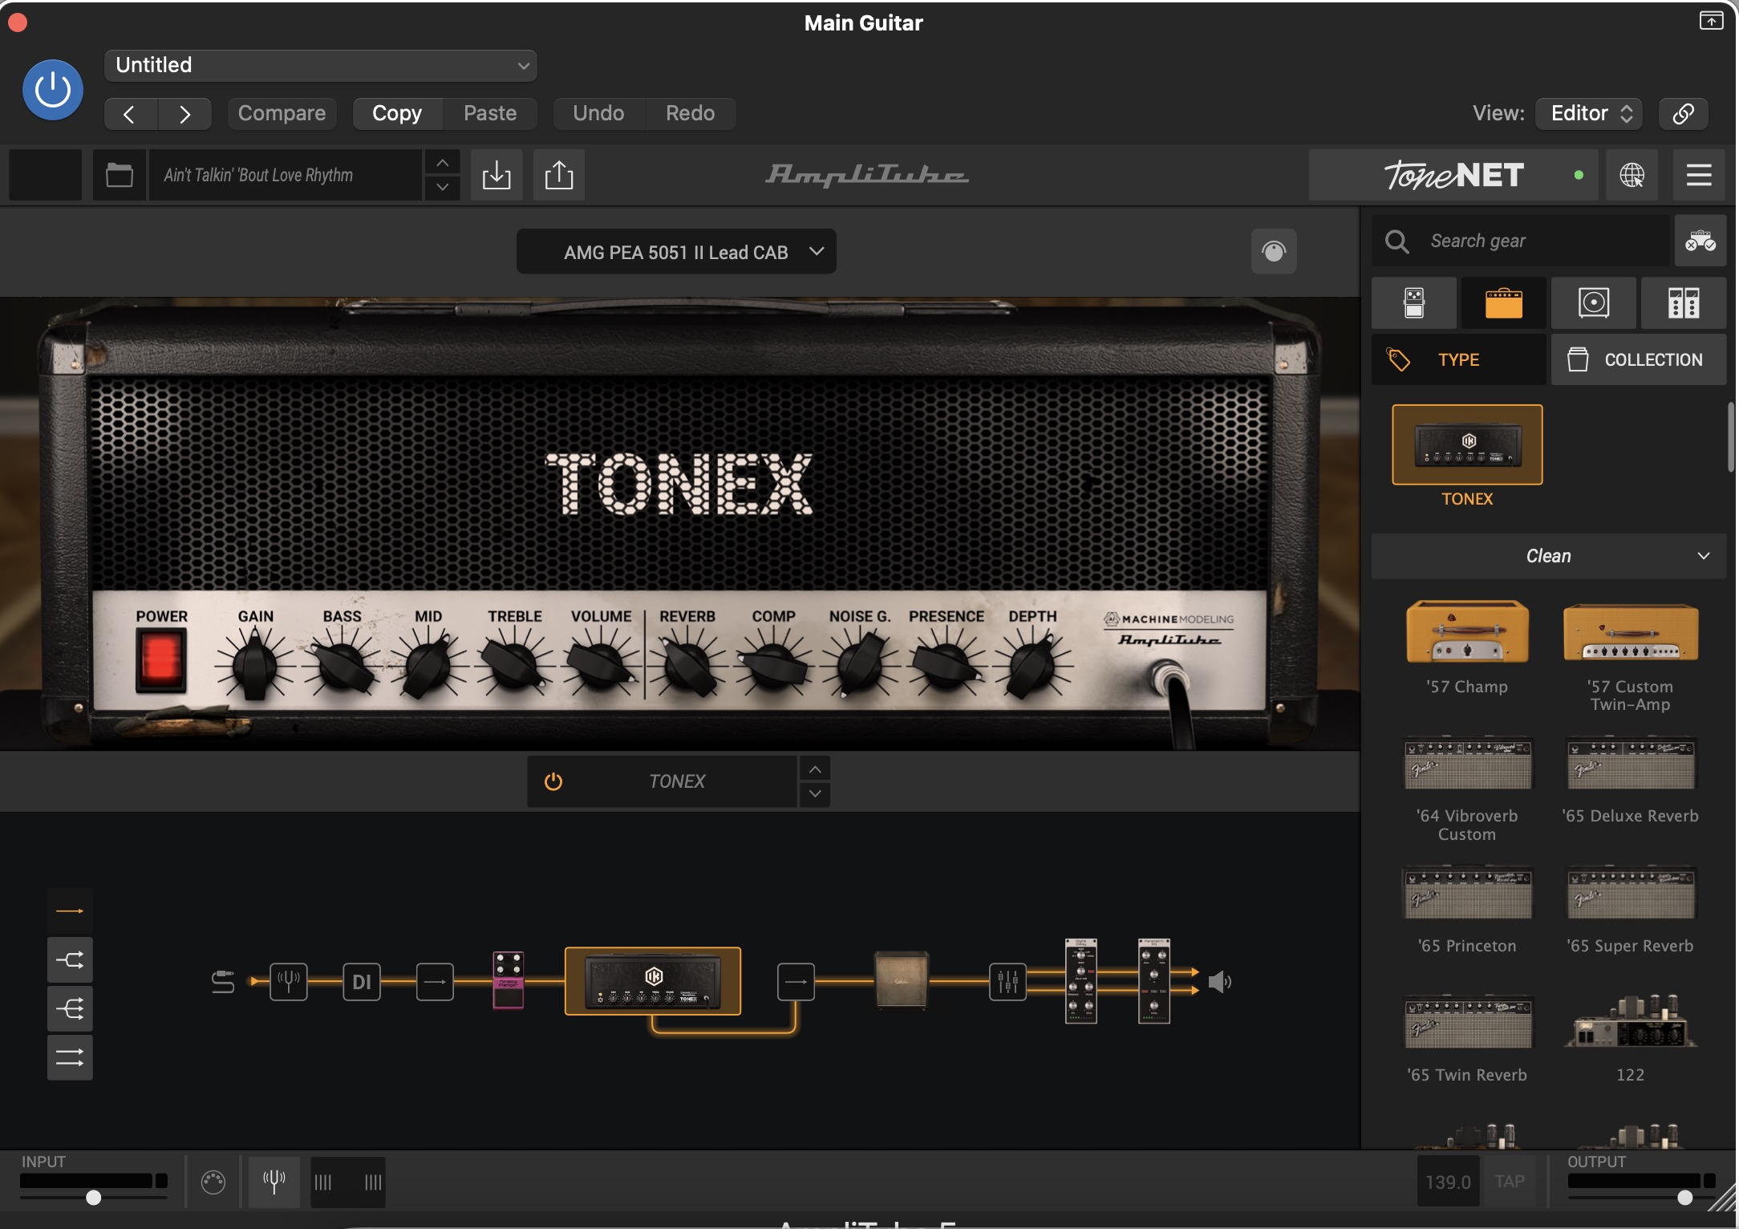Click the output speaker icon in chain
The width and height of the screenshot is (1739, 1229).
[1219, 981]
